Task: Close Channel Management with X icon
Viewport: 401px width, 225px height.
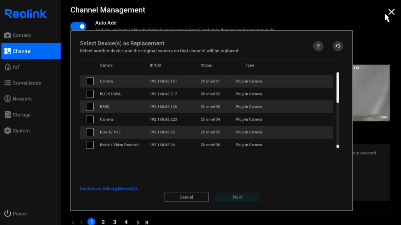Action: point(391,12)
